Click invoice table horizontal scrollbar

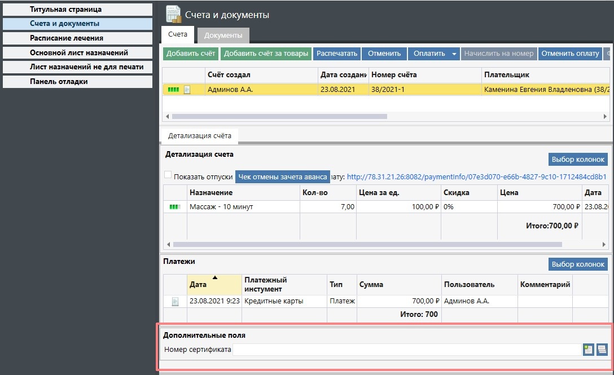coord(279,117)
